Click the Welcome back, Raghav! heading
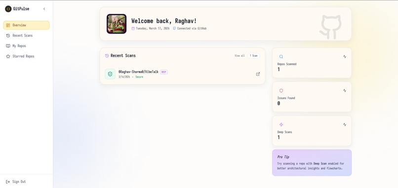Image resolution: width=398 pixels, height=188 pixels. pos(164,21)
